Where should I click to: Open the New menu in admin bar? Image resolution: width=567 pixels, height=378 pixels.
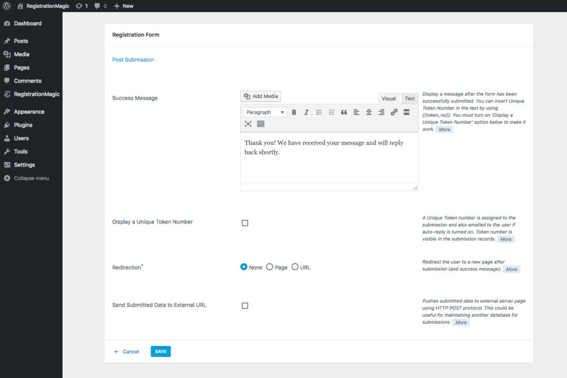tap(123, 6)
